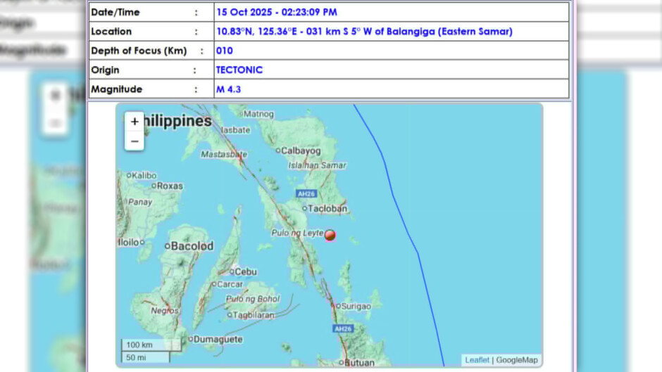Image resolution: width=662 pixels, height=372 pixels.
Task: Select the Bacolod city marker
Action: pos(168,246)
